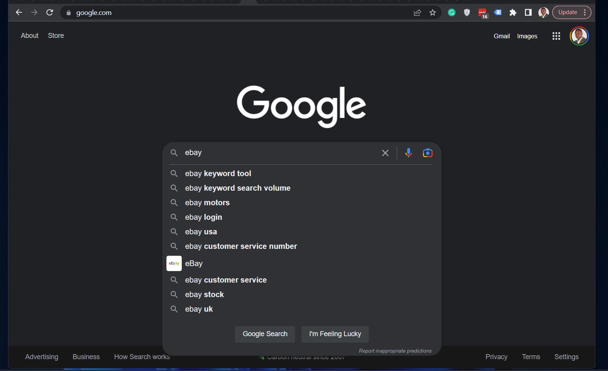Viewport: 608px width, 371px height.
Task: Open the Google account avatar
Action: click(x=579, y=36)
